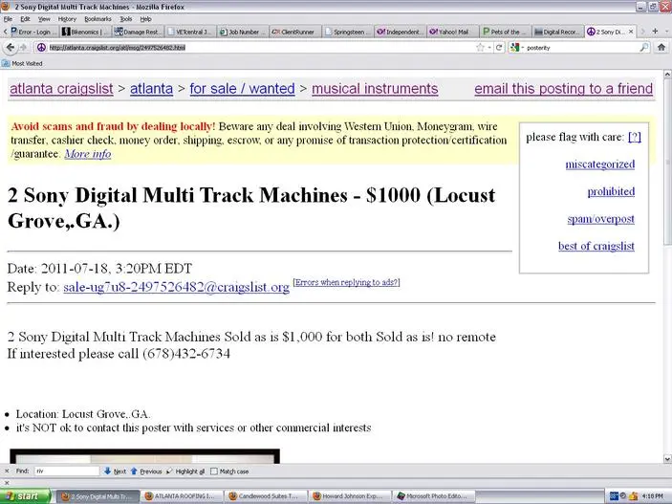Image resolution: width=672 pixels, height=504 pixels.
Task: Bookmark this page with the star icon
Action: 480,47
